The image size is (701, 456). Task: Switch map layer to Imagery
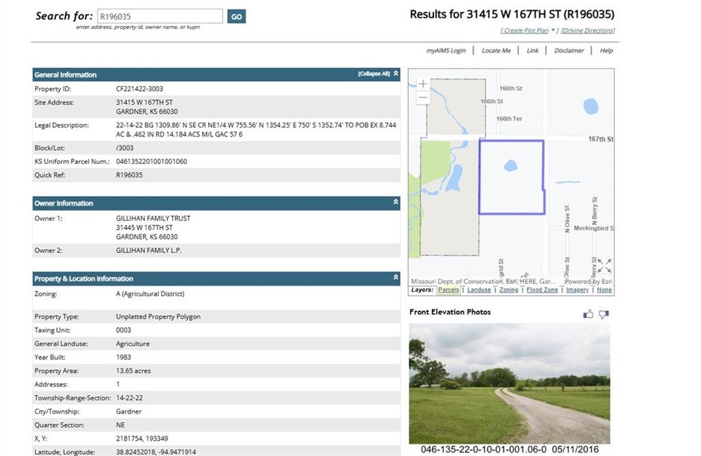(x=576, y=290)
